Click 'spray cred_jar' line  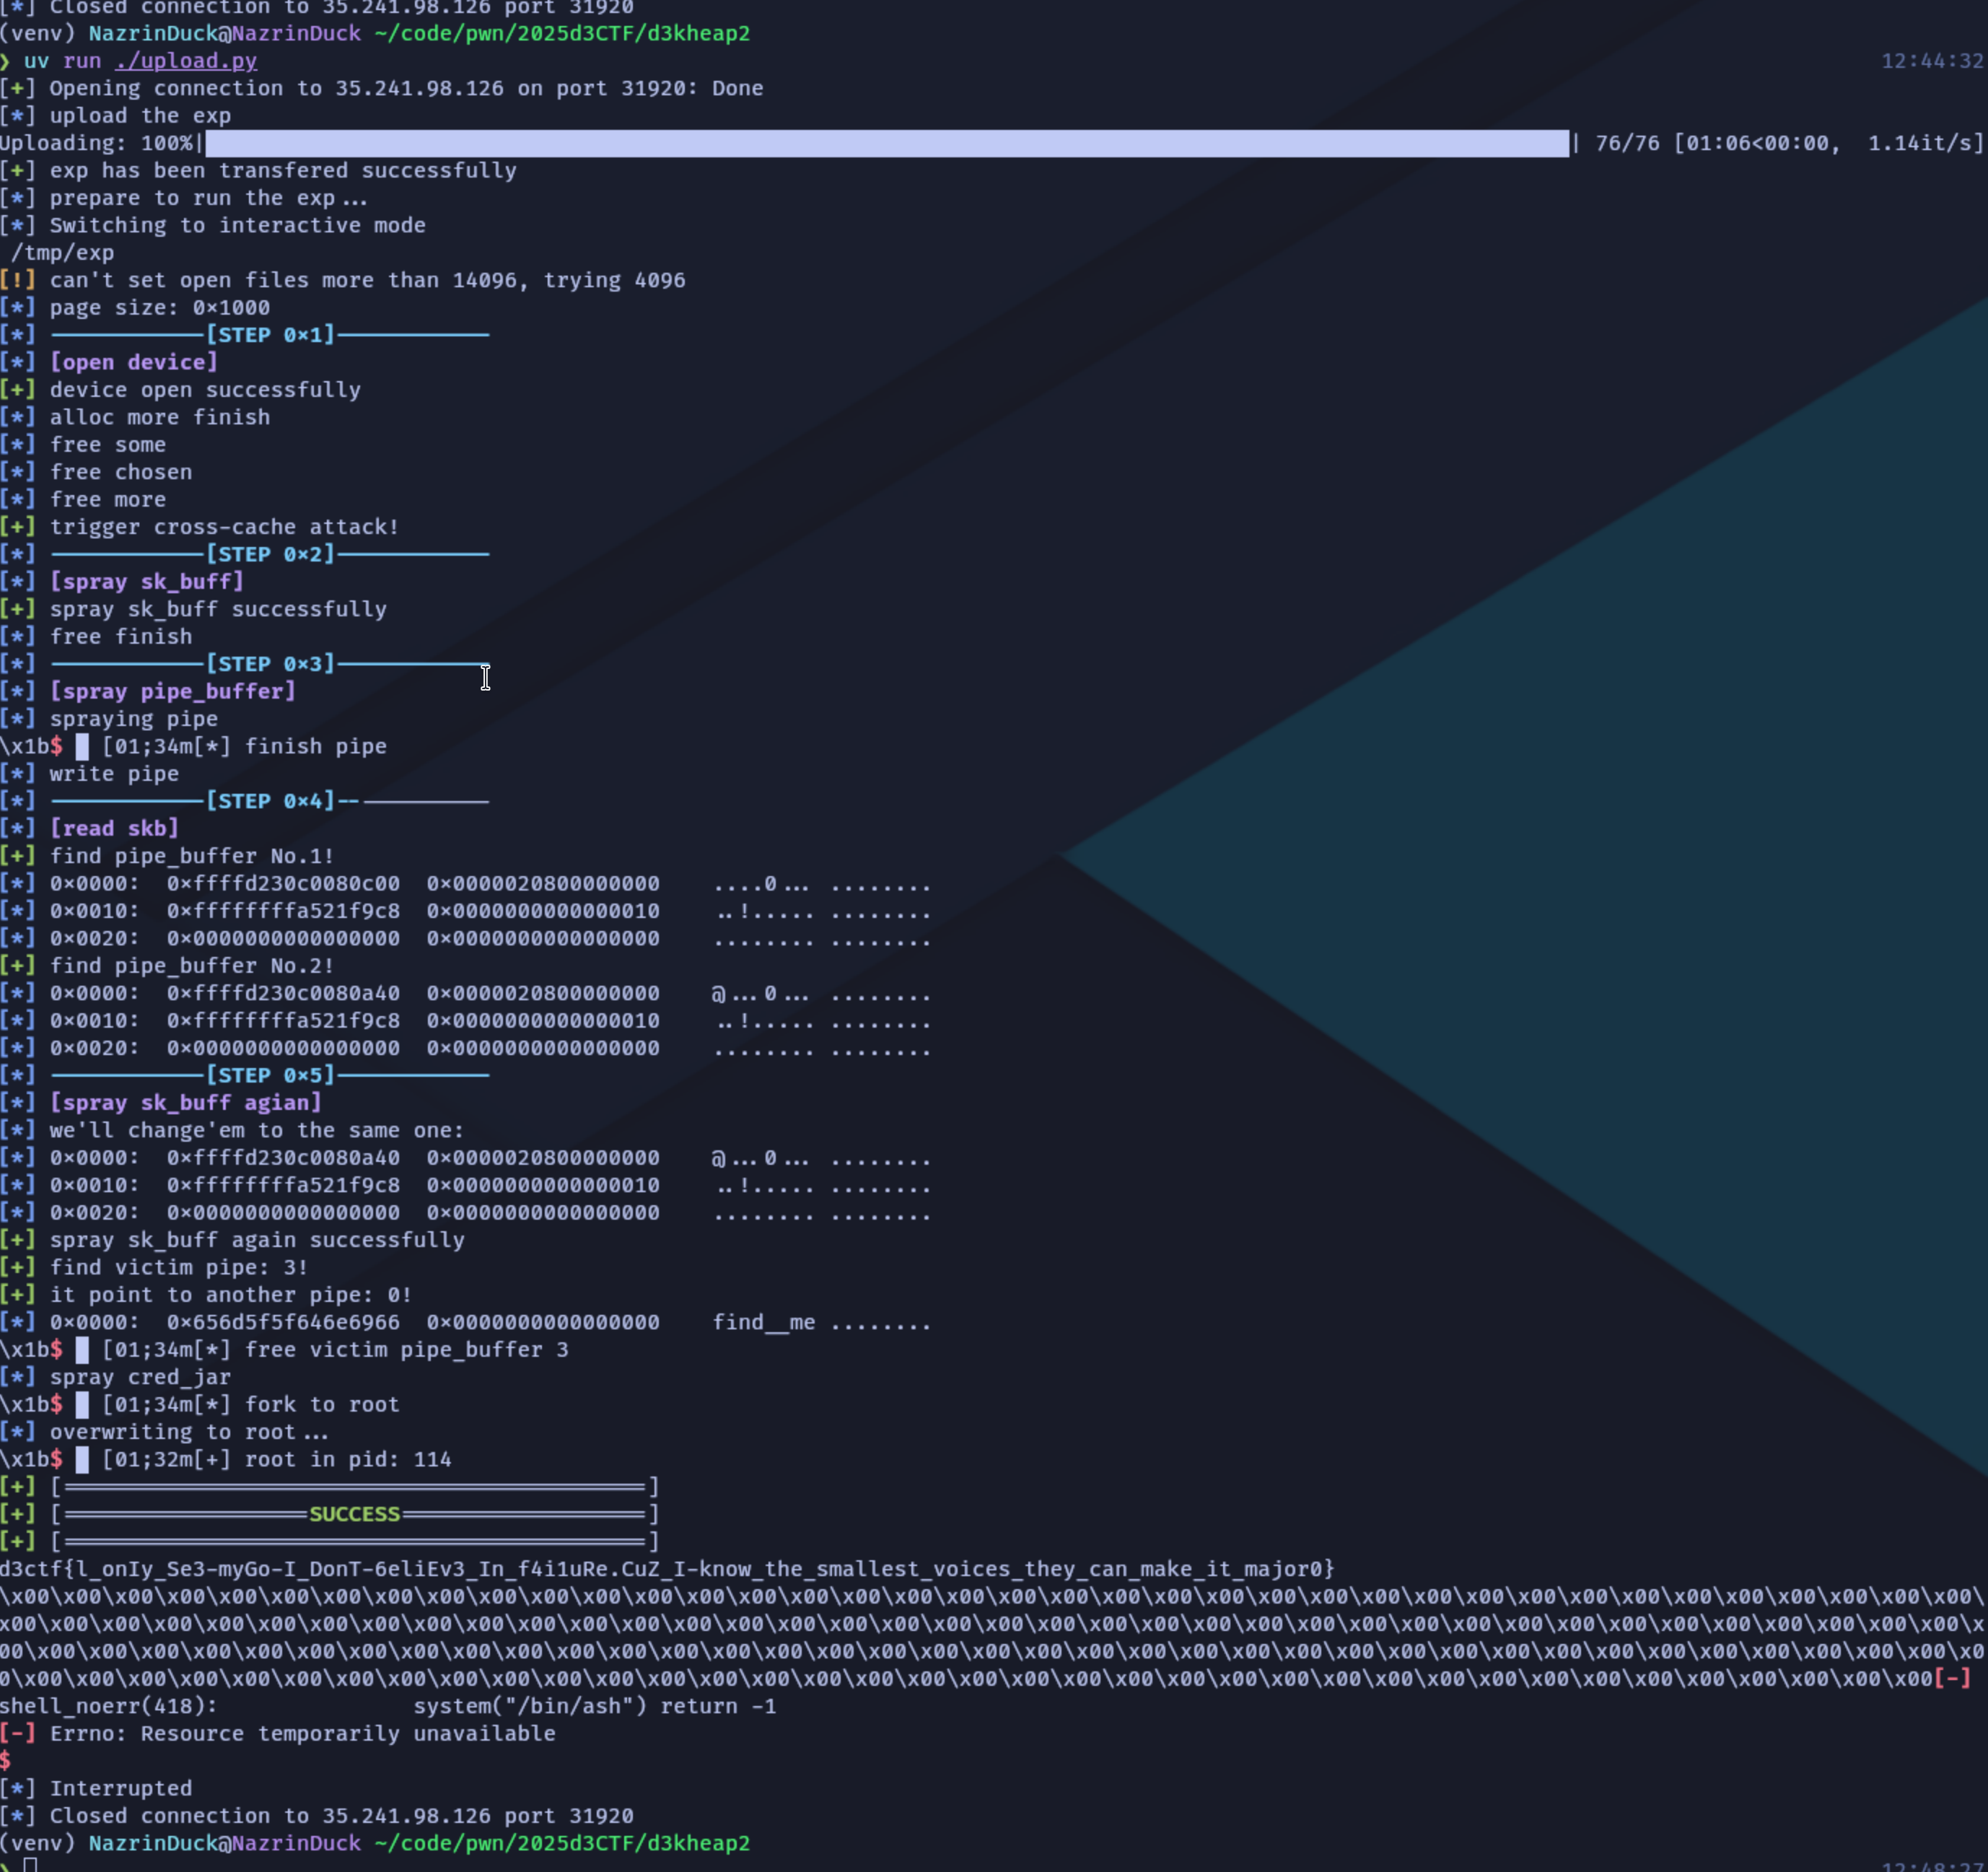(140, 1377)
